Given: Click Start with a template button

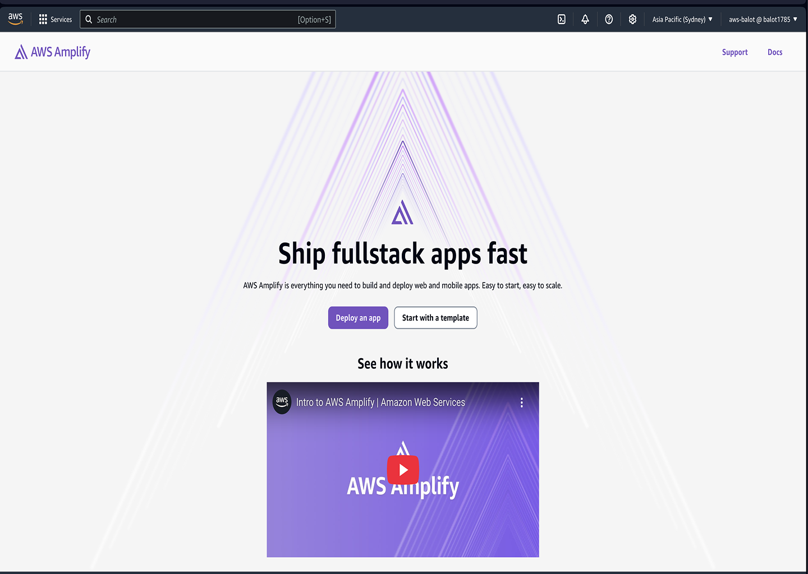Looking at the screenshot, I should pos(435,318).
